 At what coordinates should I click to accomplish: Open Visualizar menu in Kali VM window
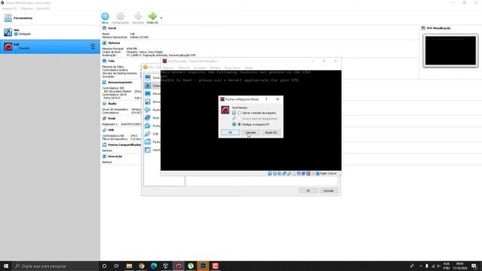(200, 68)
